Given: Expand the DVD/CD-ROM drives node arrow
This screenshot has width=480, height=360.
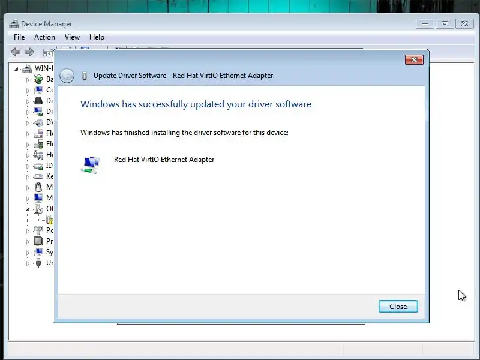Looking at the screenshot, I should tap(28, 123).
